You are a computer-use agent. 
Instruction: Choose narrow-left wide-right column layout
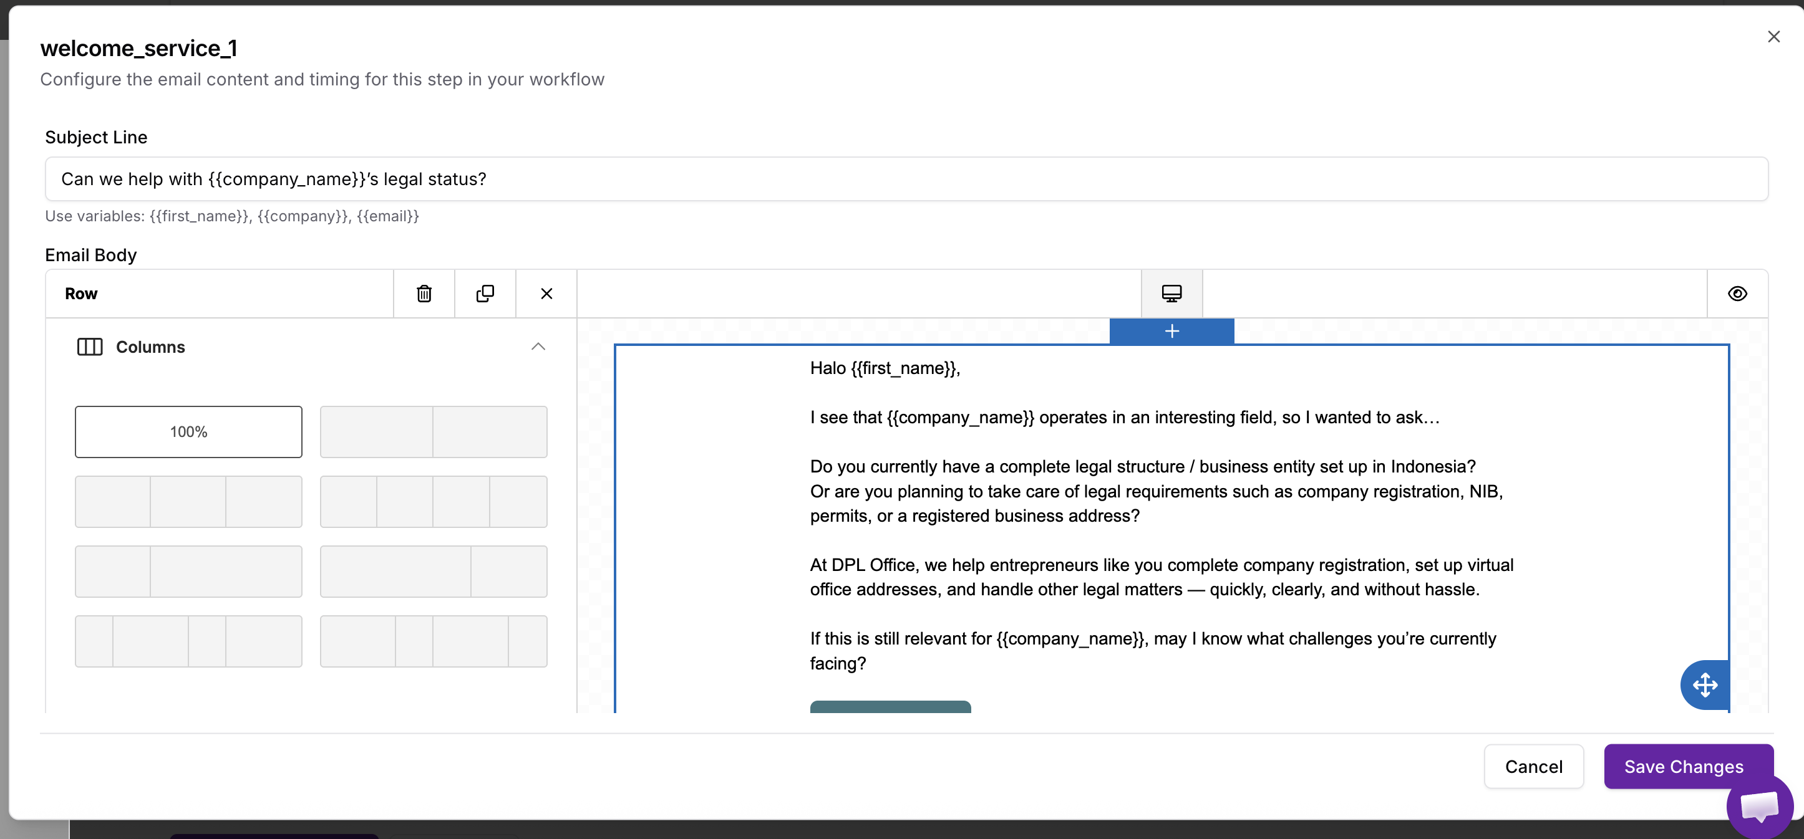click(188, 572)
